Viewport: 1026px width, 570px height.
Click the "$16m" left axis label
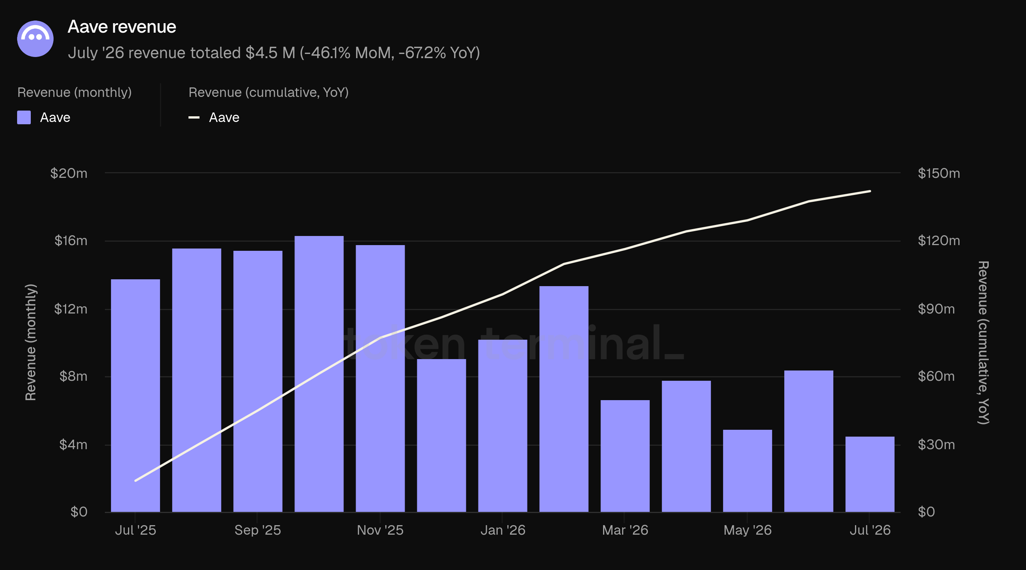pyautogui.click(x=71, y=241)
